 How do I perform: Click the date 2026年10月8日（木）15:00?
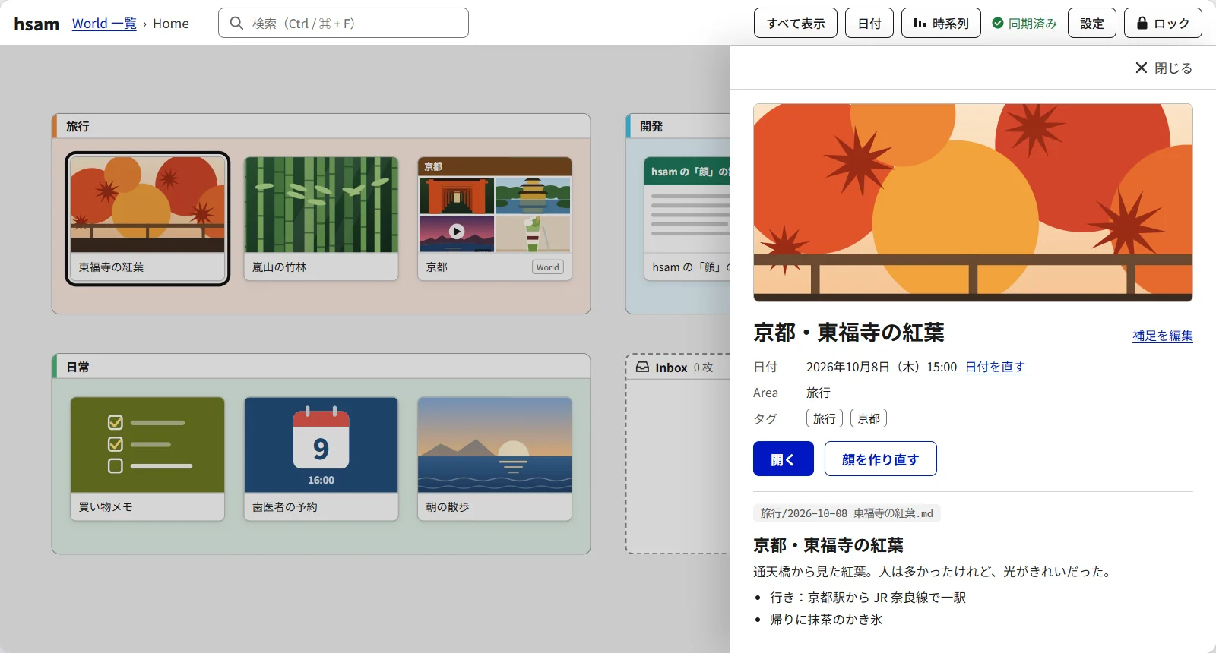tap(882, 367)
